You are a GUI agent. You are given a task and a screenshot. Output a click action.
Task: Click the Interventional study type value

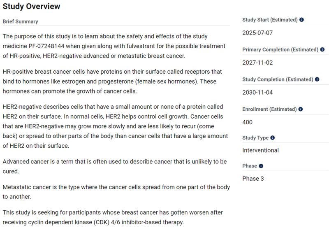(x=260, y=150)
